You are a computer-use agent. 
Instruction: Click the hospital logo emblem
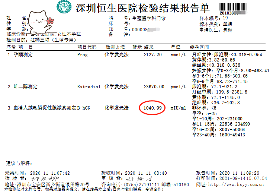[64, 7]
